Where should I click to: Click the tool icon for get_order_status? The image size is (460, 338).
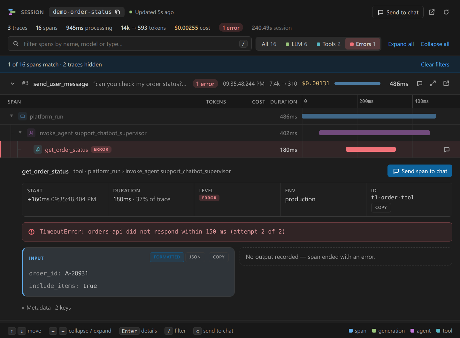(38, 150)
